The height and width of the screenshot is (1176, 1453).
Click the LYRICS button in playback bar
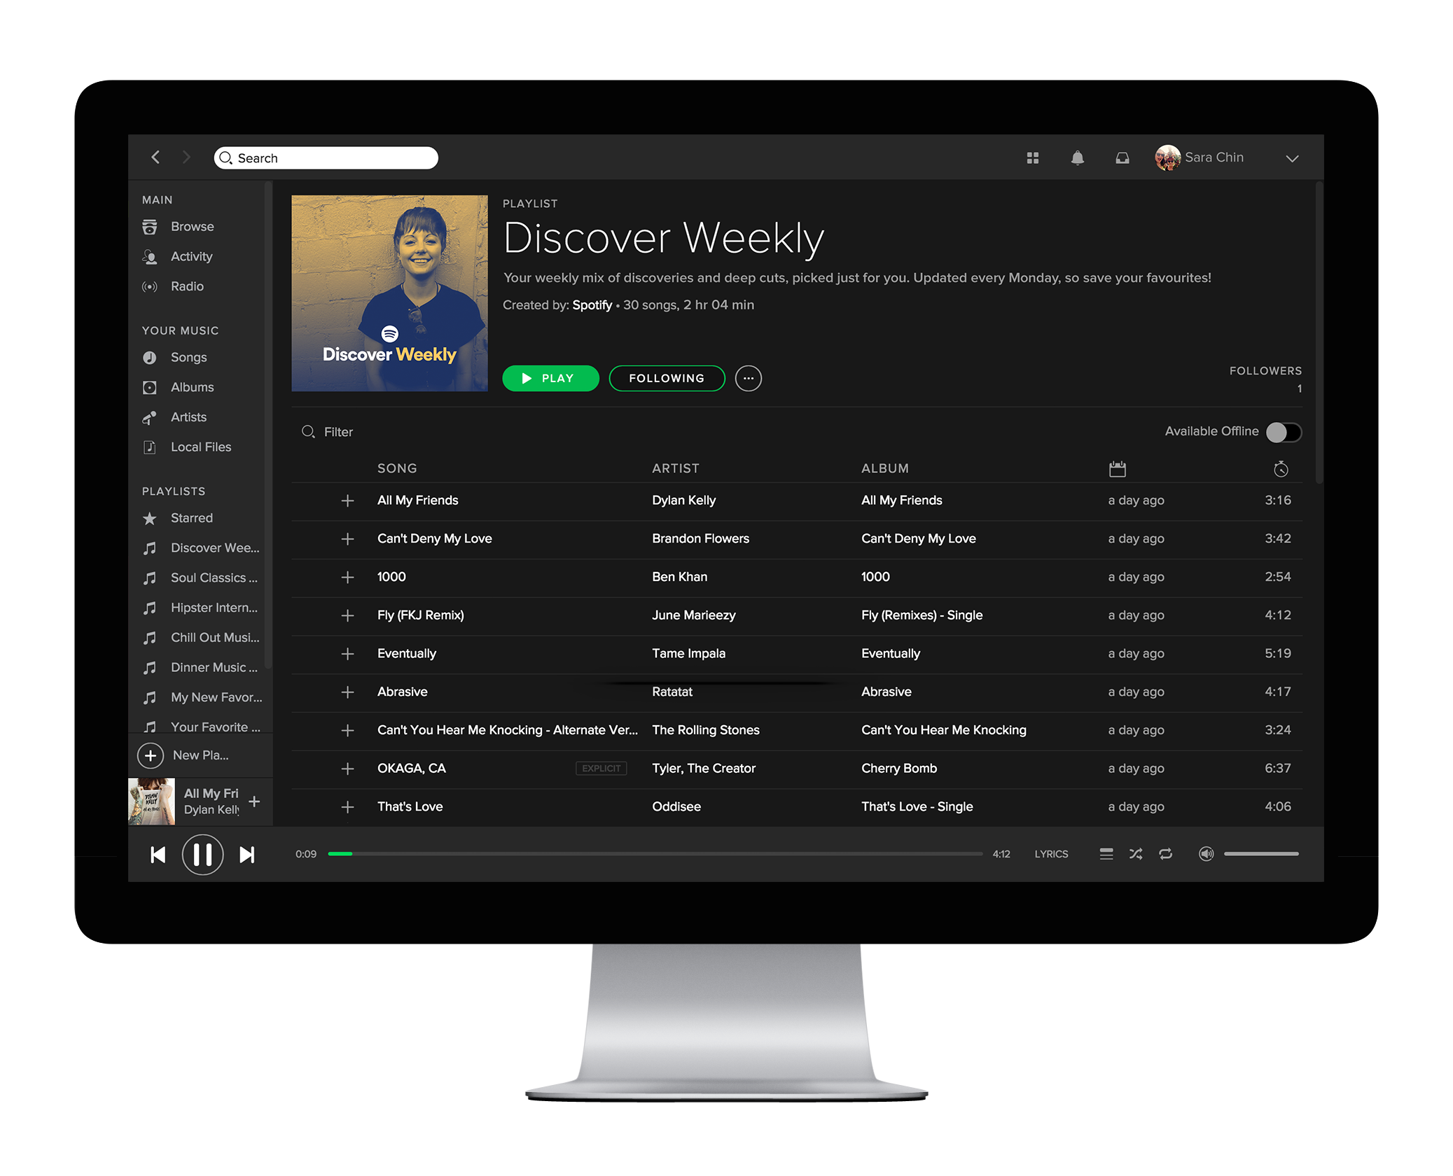pyautogui.click(x=1051, y=855)
